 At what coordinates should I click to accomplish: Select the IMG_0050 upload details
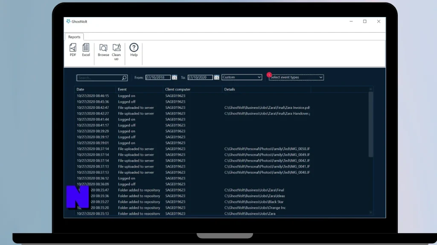[267, 149]
